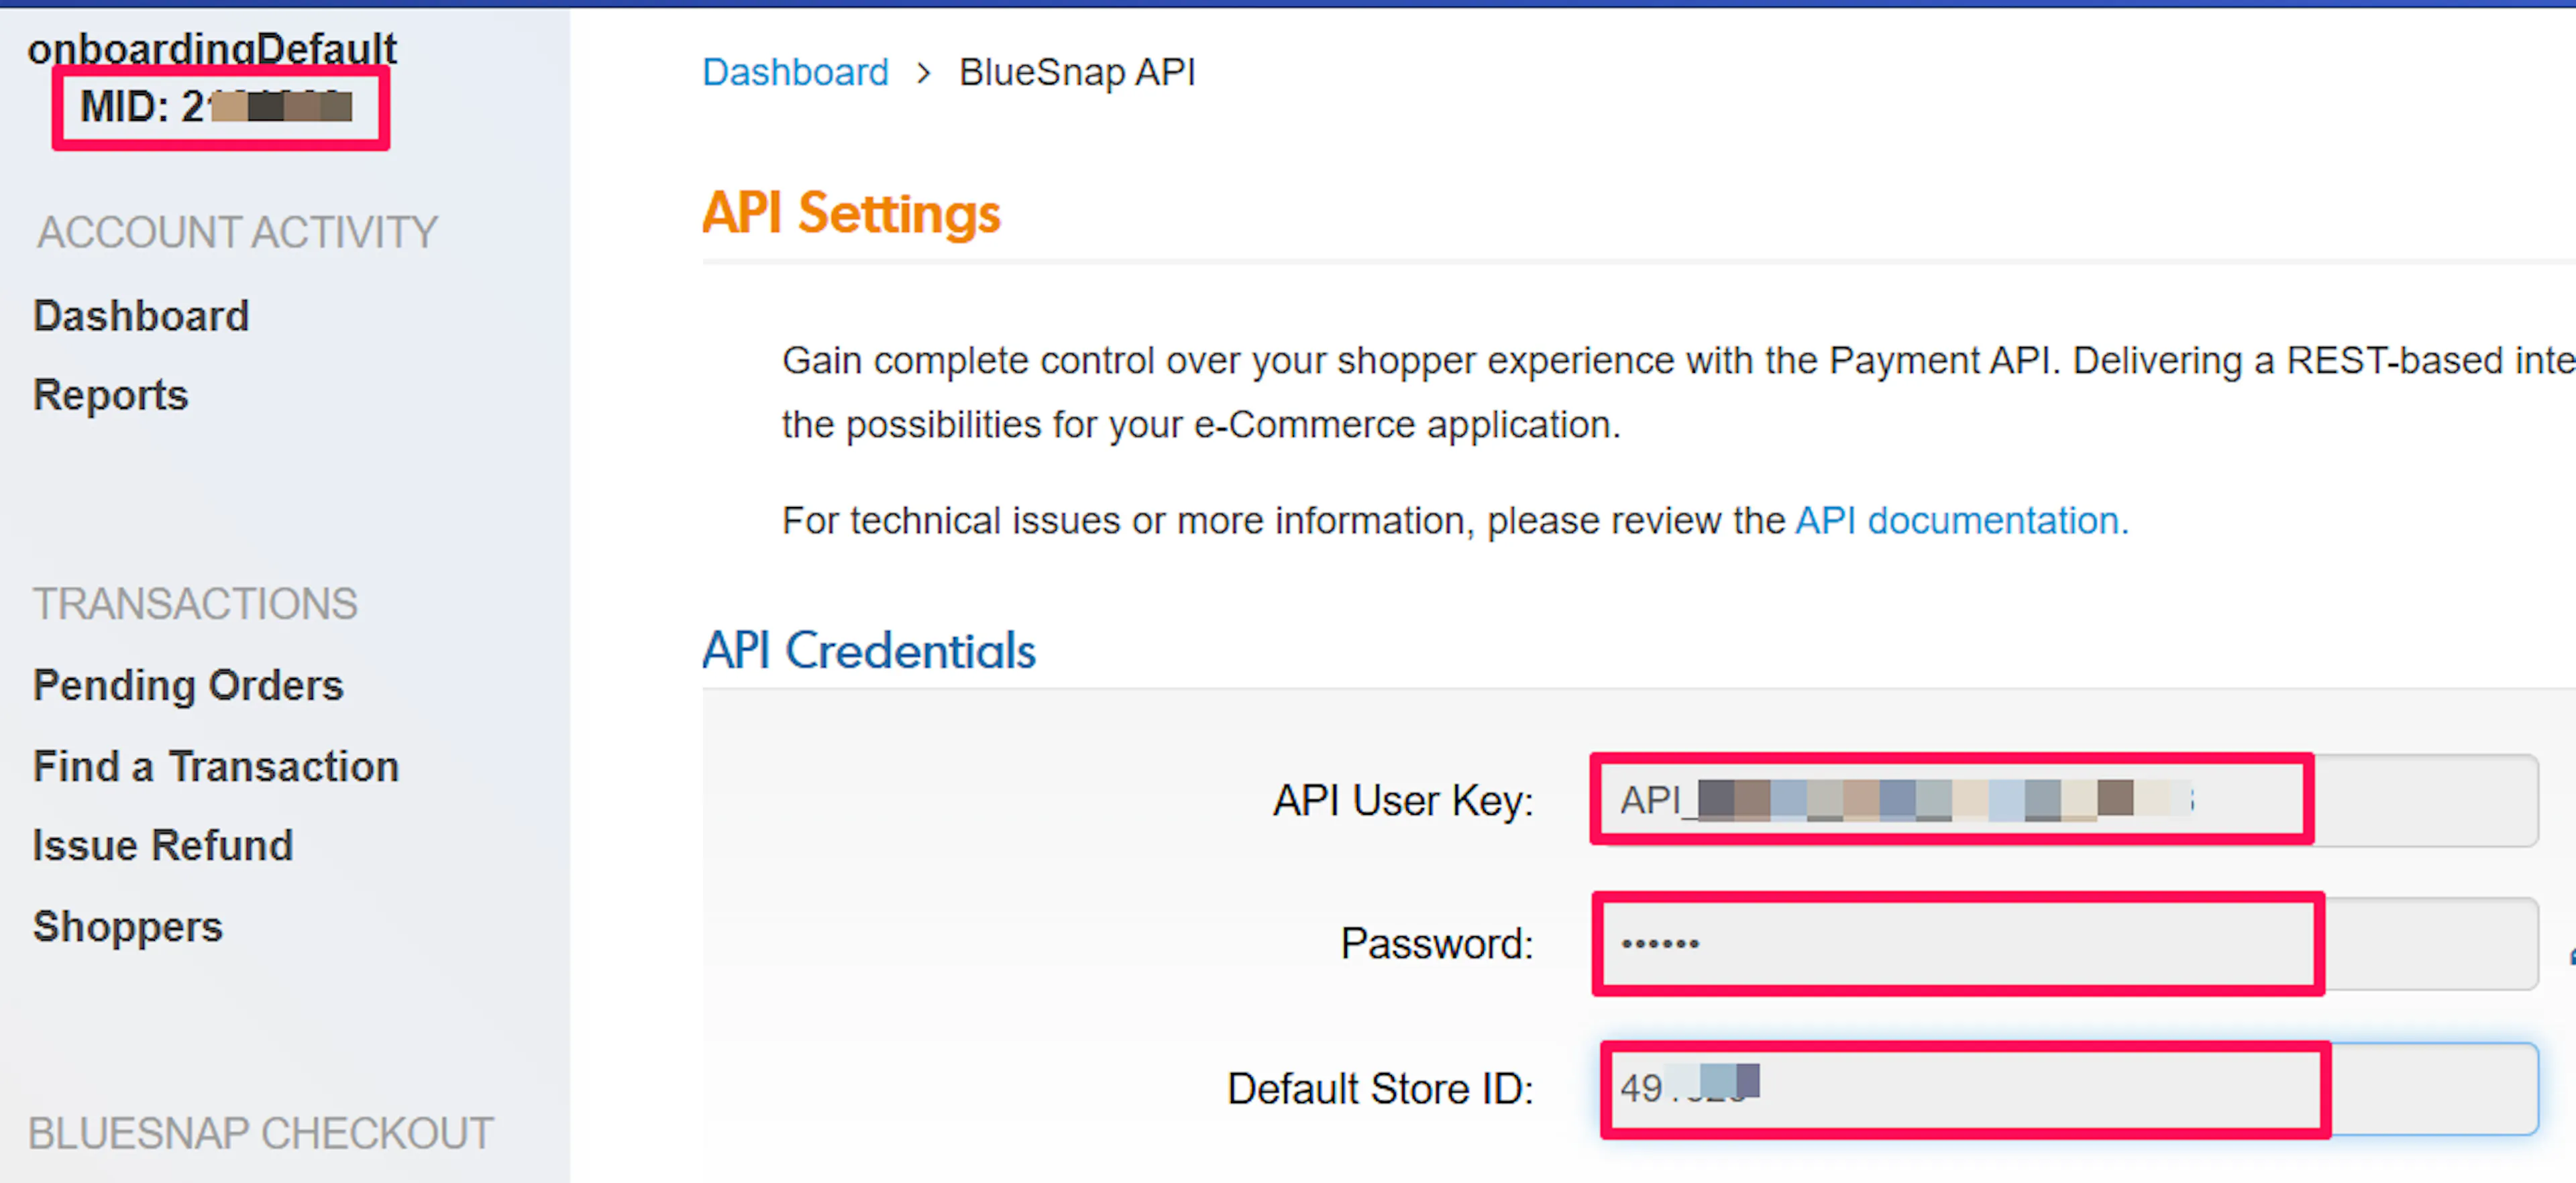Focus the Password input field

pyautogui.click(x=2066, y=943)
